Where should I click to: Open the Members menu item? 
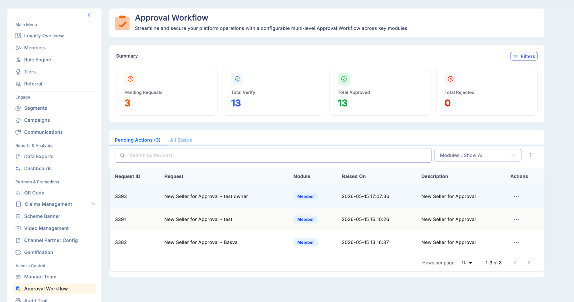click(x=35, y=48)
